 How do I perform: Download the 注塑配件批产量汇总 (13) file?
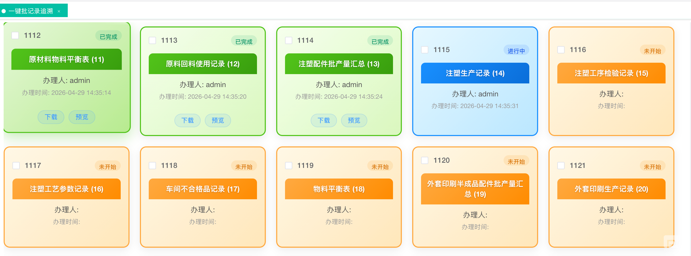point(323,120)
